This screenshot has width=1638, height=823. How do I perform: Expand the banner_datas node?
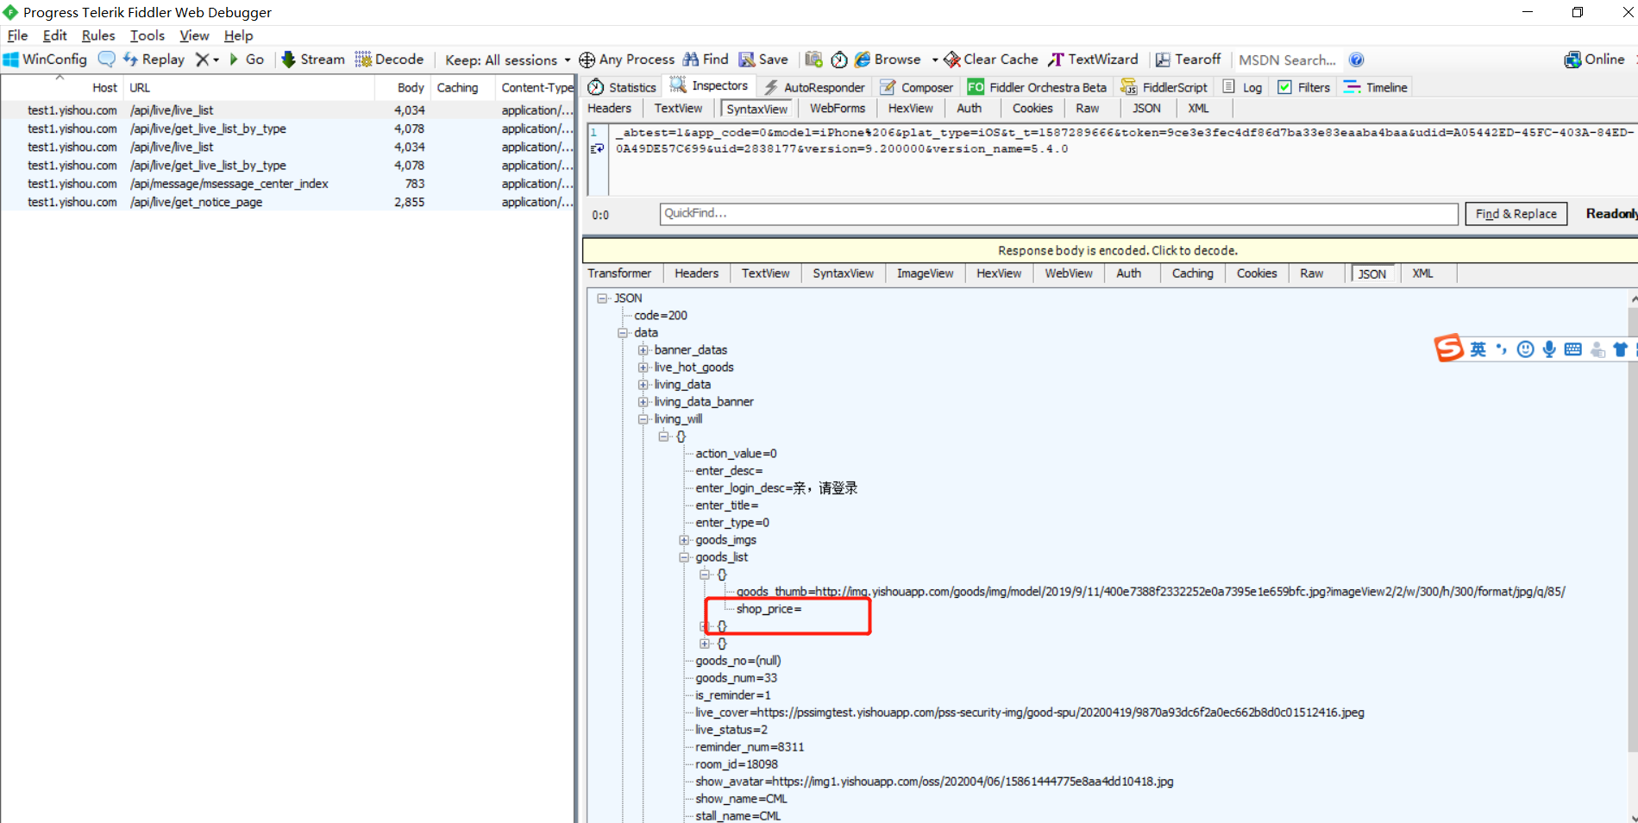(643, 350)
